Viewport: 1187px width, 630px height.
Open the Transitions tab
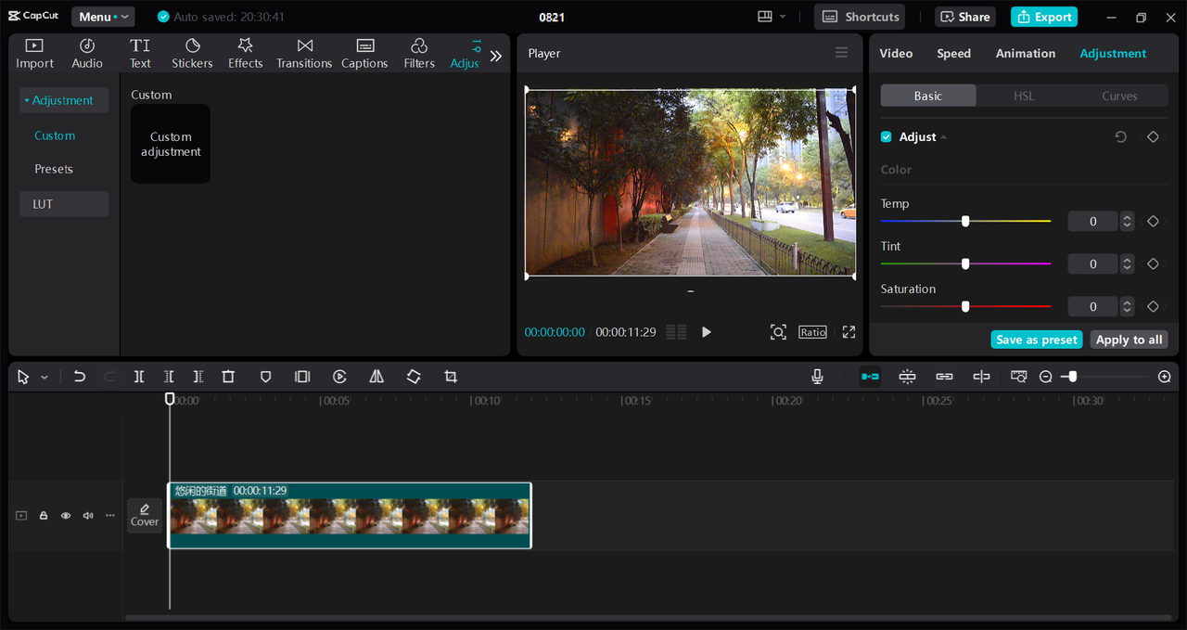click(304, 54)
